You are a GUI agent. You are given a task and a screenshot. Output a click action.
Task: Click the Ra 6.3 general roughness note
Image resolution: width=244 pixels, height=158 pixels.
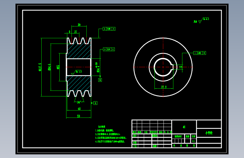204,20
